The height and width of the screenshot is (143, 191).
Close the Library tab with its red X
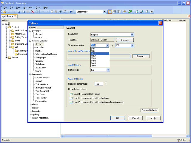pyautogui.click(x=15, y=16)
